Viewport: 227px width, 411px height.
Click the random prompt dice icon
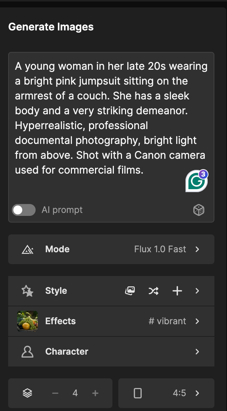[x=199, y=210]
